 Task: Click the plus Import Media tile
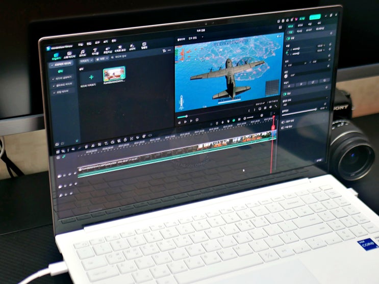91,78
